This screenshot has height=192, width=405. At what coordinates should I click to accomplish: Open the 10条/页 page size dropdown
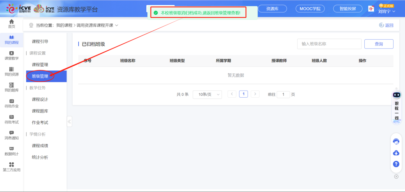207,94
